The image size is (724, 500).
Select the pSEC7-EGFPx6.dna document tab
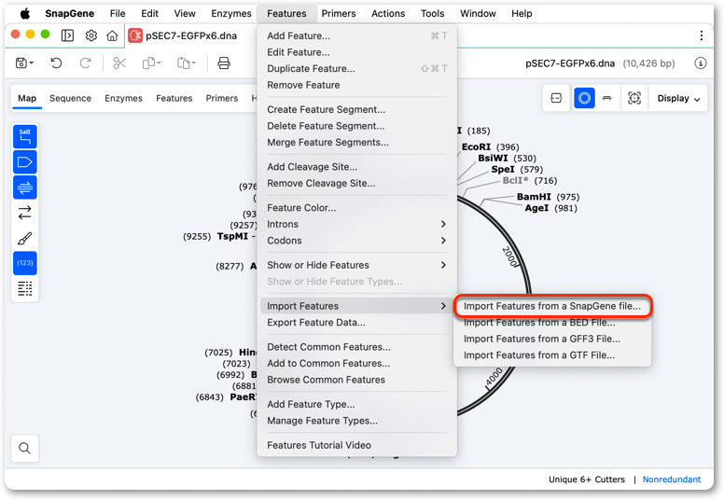click(x=183, y=35)
